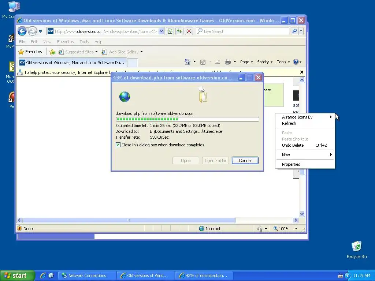The image size is (375, 281).
Task: Open the search provider dropdown arrow
Action: tap(301, 31)
